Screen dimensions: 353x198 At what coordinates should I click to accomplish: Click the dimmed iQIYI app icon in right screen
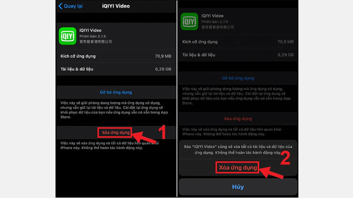[189, 21]
